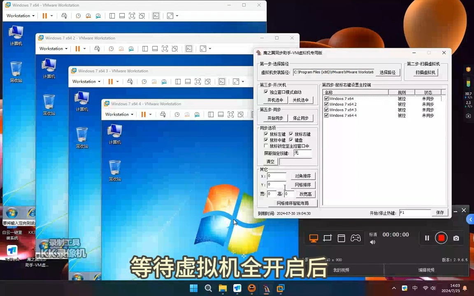Viewport: 474px width, 296px height.
Task: Click the 规则 column header
Action: [x=402, y=92]
